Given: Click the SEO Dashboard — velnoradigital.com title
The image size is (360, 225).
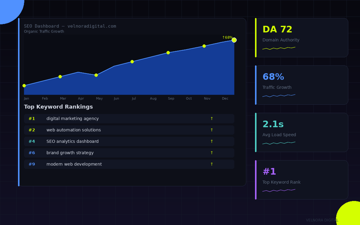Looking at the screenshot, I should point(70,26).
